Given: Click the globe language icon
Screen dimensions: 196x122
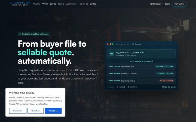Looking at the screenshot, I should [151, 4].
